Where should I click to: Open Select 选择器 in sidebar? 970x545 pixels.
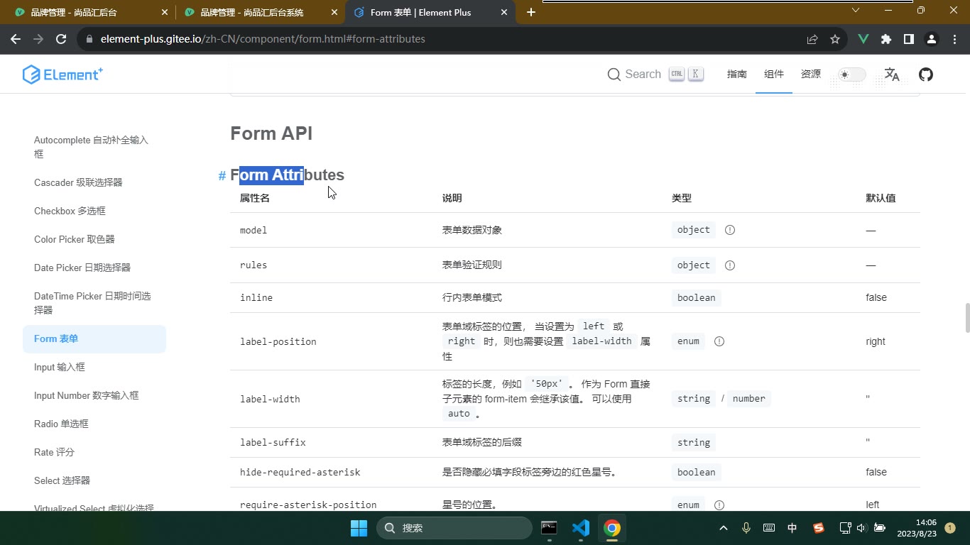(94, 480)
